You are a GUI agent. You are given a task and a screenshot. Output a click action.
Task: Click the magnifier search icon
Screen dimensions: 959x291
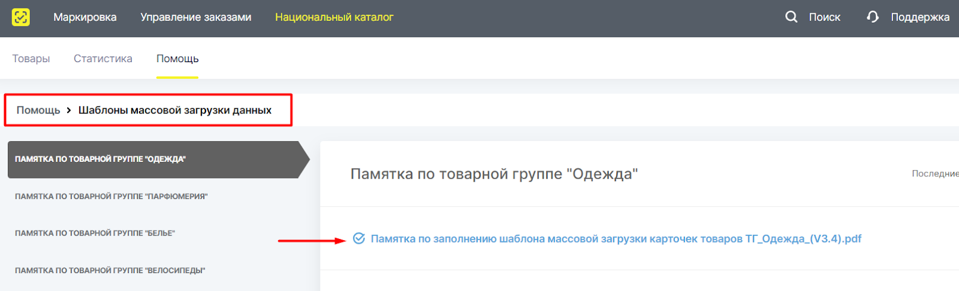tap(791, 17)
